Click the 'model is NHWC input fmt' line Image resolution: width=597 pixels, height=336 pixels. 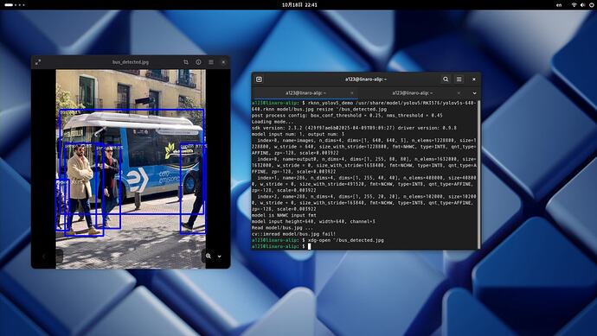coord(284,215)
